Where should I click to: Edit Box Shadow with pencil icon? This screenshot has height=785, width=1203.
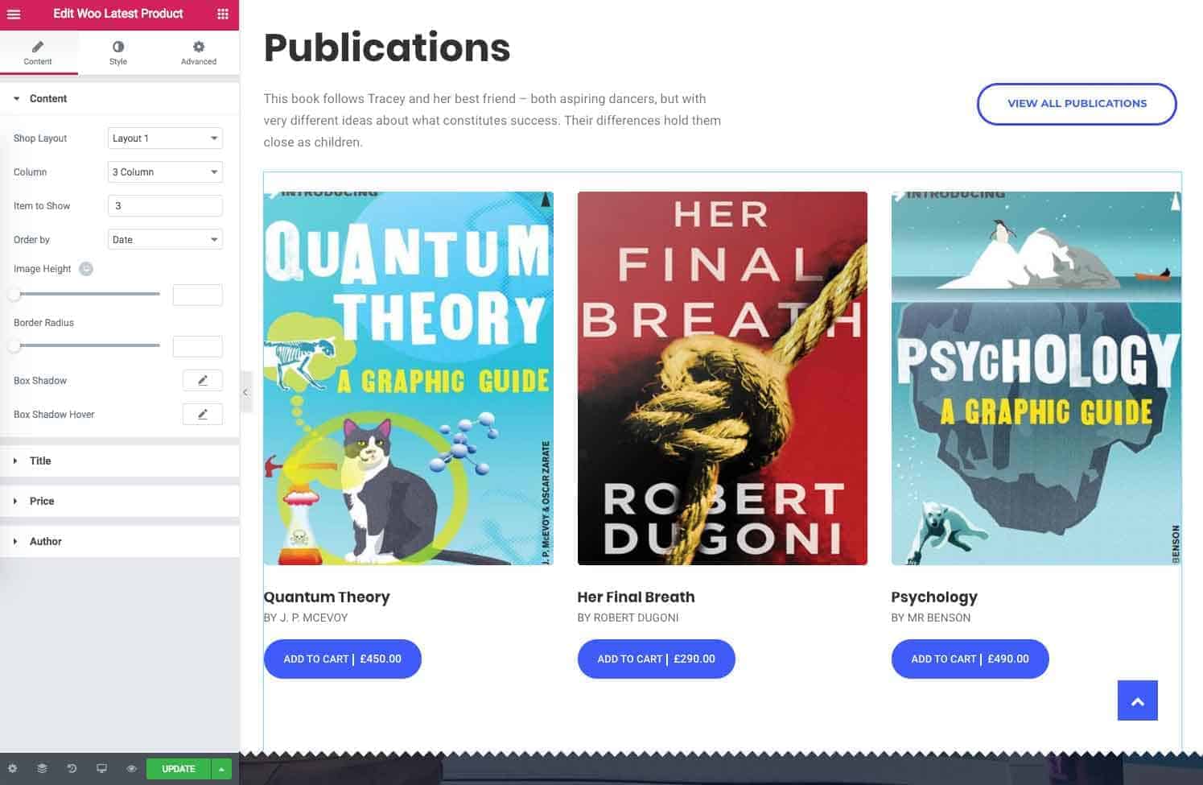[202, 381]
